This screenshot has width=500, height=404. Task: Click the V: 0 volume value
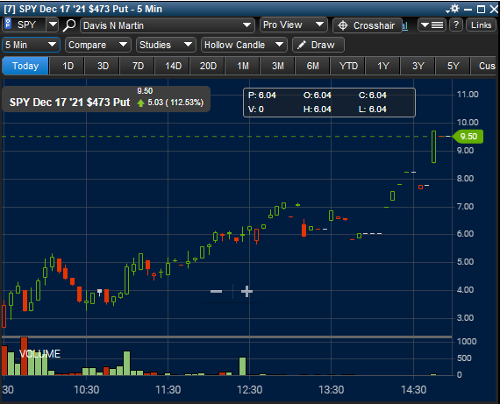[x=256, y=110]
